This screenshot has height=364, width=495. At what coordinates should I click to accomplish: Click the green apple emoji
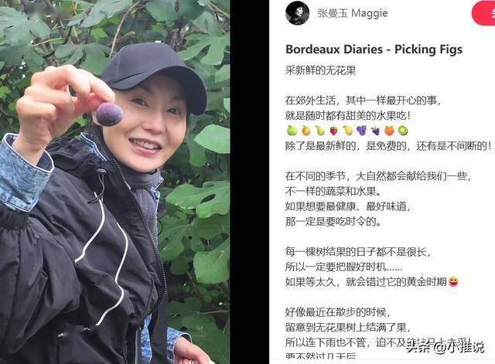(x=292, y=131)
